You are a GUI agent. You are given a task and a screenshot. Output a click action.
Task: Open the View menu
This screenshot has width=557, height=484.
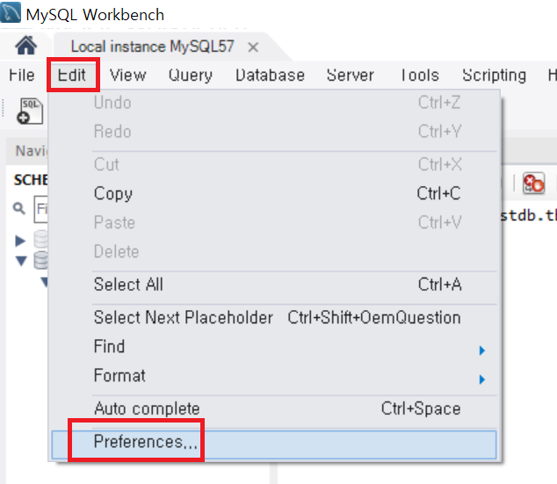point(128,75)
